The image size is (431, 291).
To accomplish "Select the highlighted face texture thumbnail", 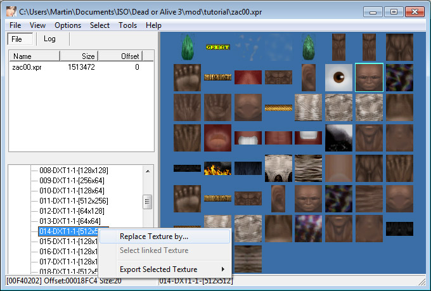I will (x=369, y=77).
